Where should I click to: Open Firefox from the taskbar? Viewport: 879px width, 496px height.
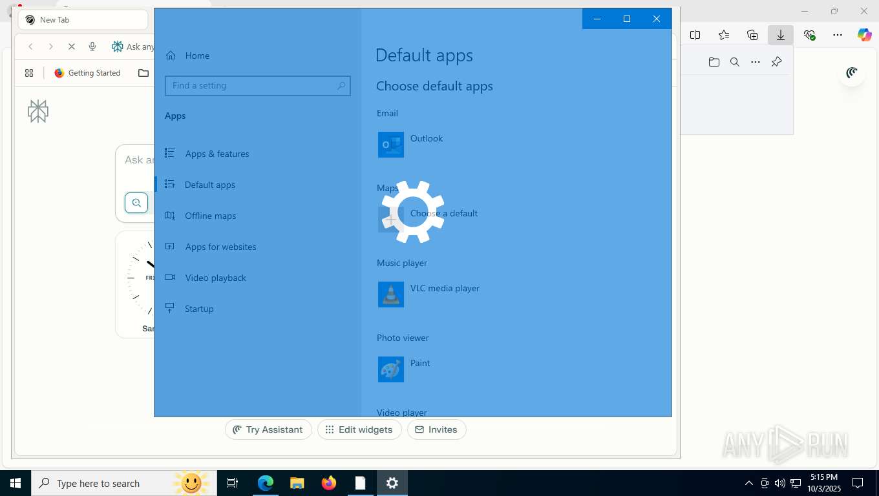pos(329,483)
